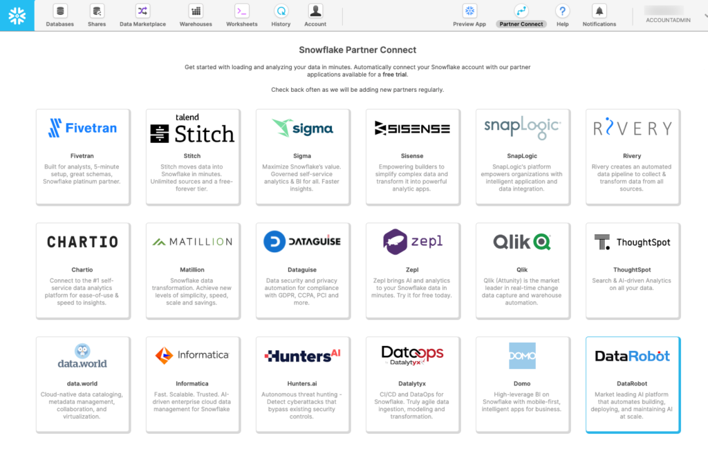Select the Zepl card description text
The height and width of the screenshot is (449, 708).
(x=411, y=288)
